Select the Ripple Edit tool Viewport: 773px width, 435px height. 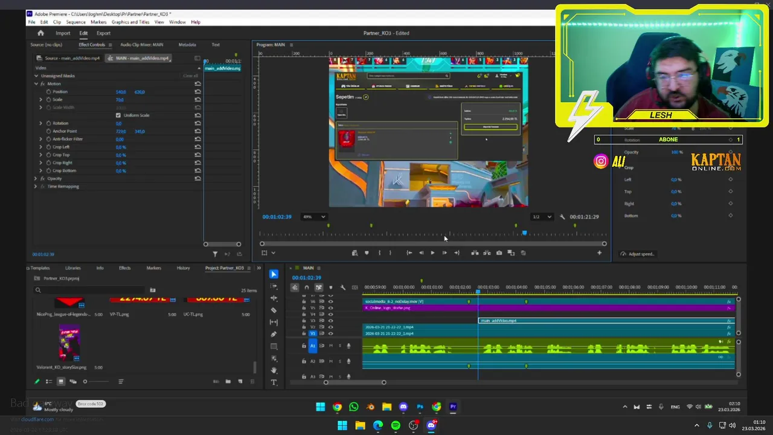pos(274,298)
